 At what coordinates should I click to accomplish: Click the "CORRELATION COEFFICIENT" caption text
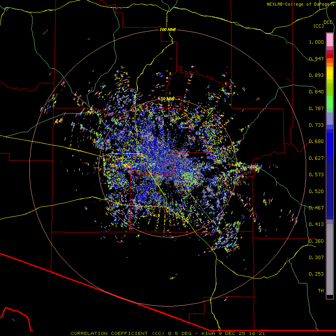(109, 333)
